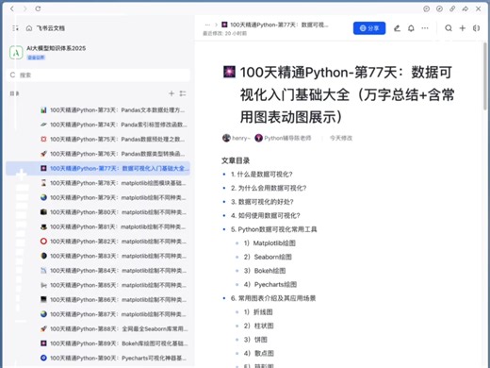Jump to 4) Pyecharts绘图 section

click(x=270, y=285)
